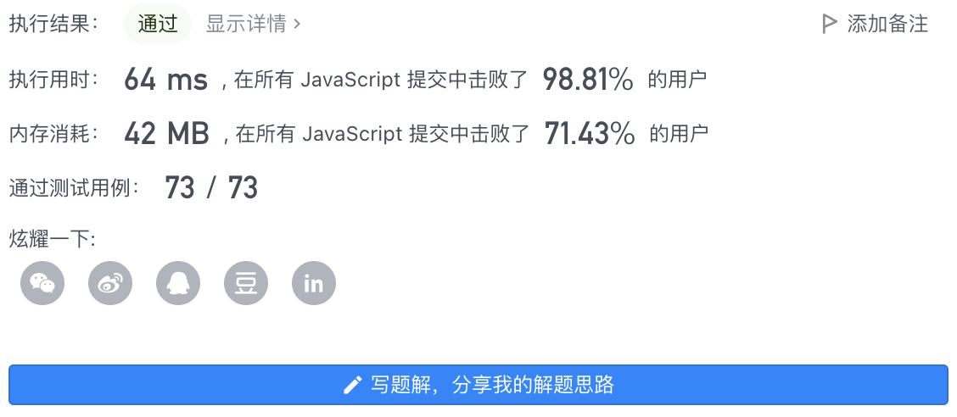
Task: Click the 内存消耗 label
Action: point(53,134)
